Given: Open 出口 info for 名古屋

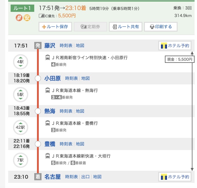Looking at the screenshot, I should [85, 177].
